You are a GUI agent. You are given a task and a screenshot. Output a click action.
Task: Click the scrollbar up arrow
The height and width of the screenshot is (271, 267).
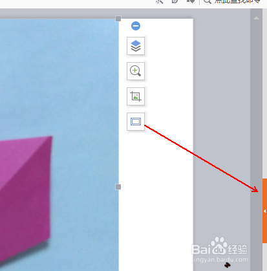(x=256, y=18)
